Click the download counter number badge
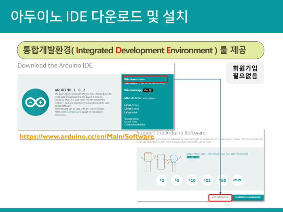Image resolution: width=283 pixels, height=212 pixels. 193,157
